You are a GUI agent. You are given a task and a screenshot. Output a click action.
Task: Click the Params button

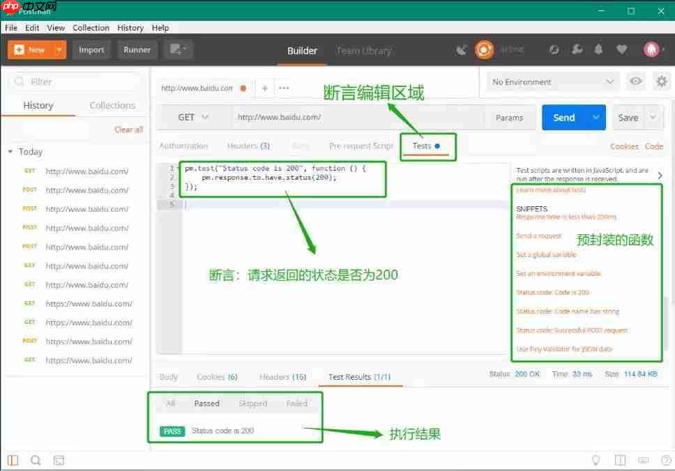point(509,118)
